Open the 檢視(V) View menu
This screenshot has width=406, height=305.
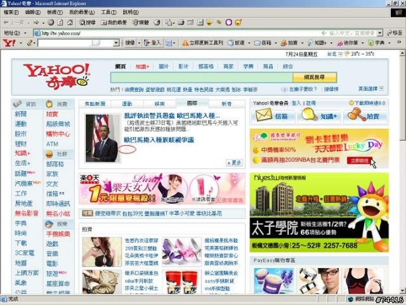[55, 13]
